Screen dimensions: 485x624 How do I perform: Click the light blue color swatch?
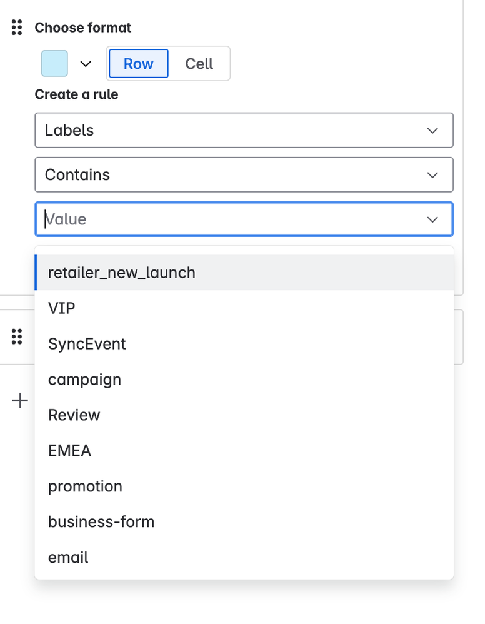54,64
